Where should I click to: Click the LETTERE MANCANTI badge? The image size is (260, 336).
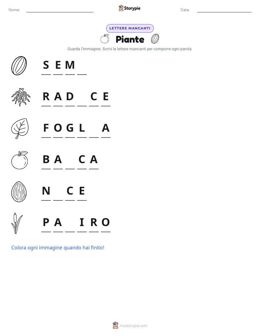pyautogui.click(x=130, y=28)
